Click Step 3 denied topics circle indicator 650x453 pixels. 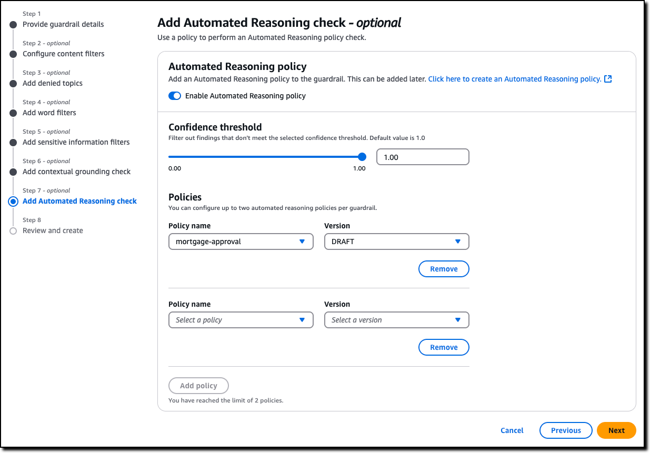click(x=13, y=84)
